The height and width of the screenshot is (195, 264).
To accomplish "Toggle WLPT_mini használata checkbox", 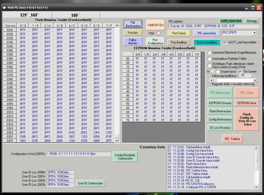I will (225, 42).
